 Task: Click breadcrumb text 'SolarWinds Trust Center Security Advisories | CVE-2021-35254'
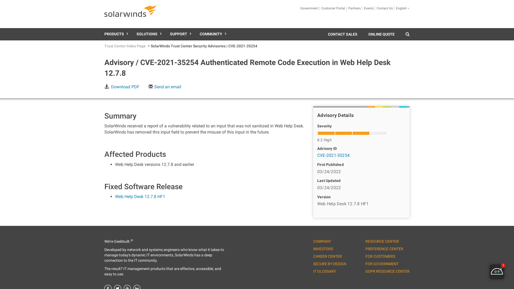204,46
